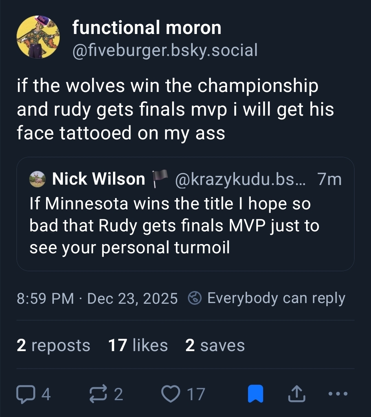Viewport: 371px width, 417px height.
Task: Like the post with heart icon
Action: point(171,394)
